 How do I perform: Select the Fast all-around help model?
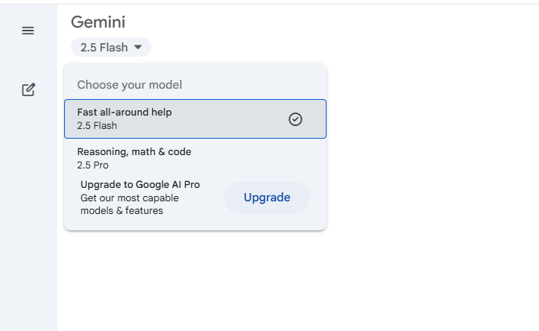195,119
